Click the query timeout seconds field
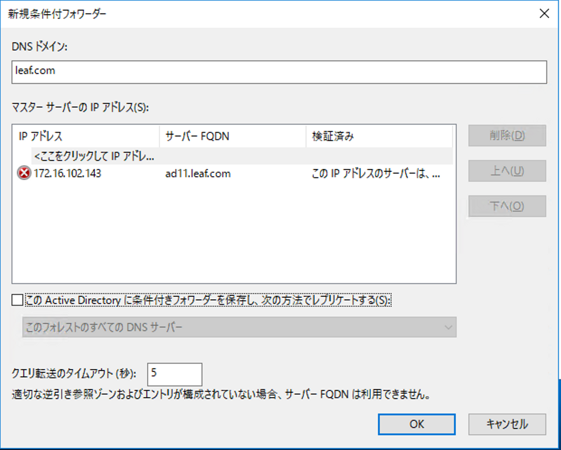This screenshot has width=561, height=450. click(175, 374)
